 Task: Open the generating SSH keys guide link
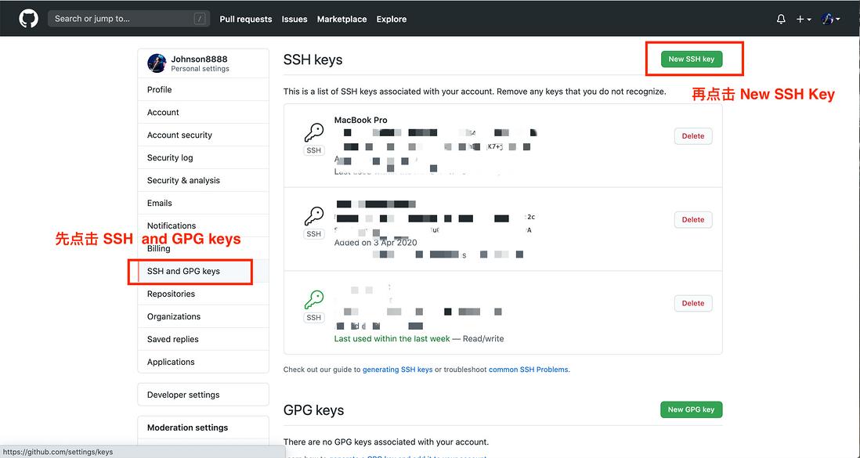(397, 370)
